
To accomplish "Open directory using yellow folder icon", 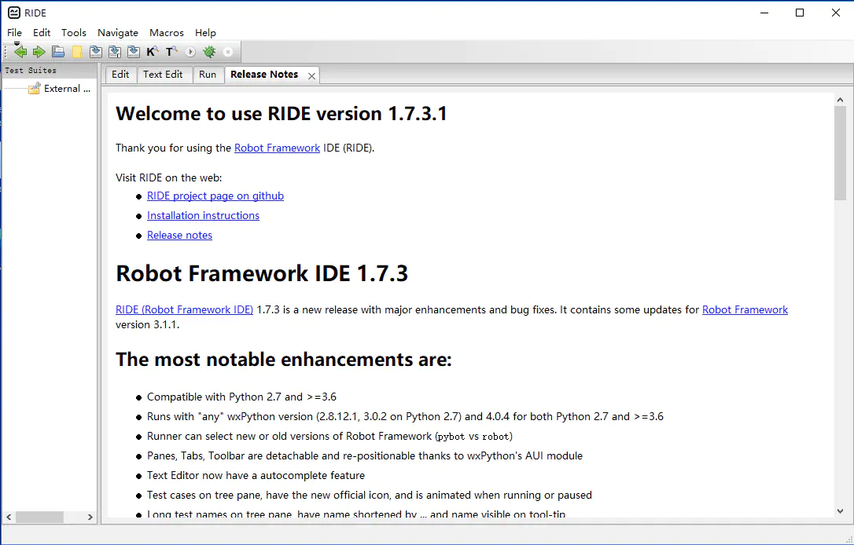I will [x=77, y=52].
